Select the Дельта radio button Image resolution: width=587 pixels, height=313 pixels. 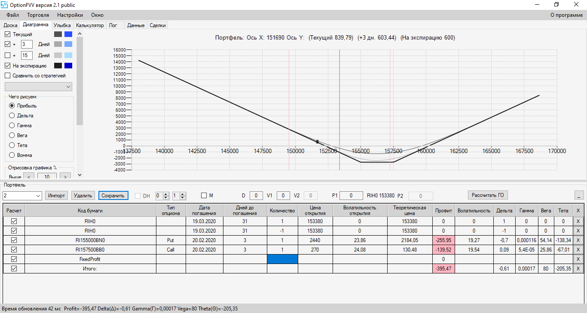pos(12,116)
